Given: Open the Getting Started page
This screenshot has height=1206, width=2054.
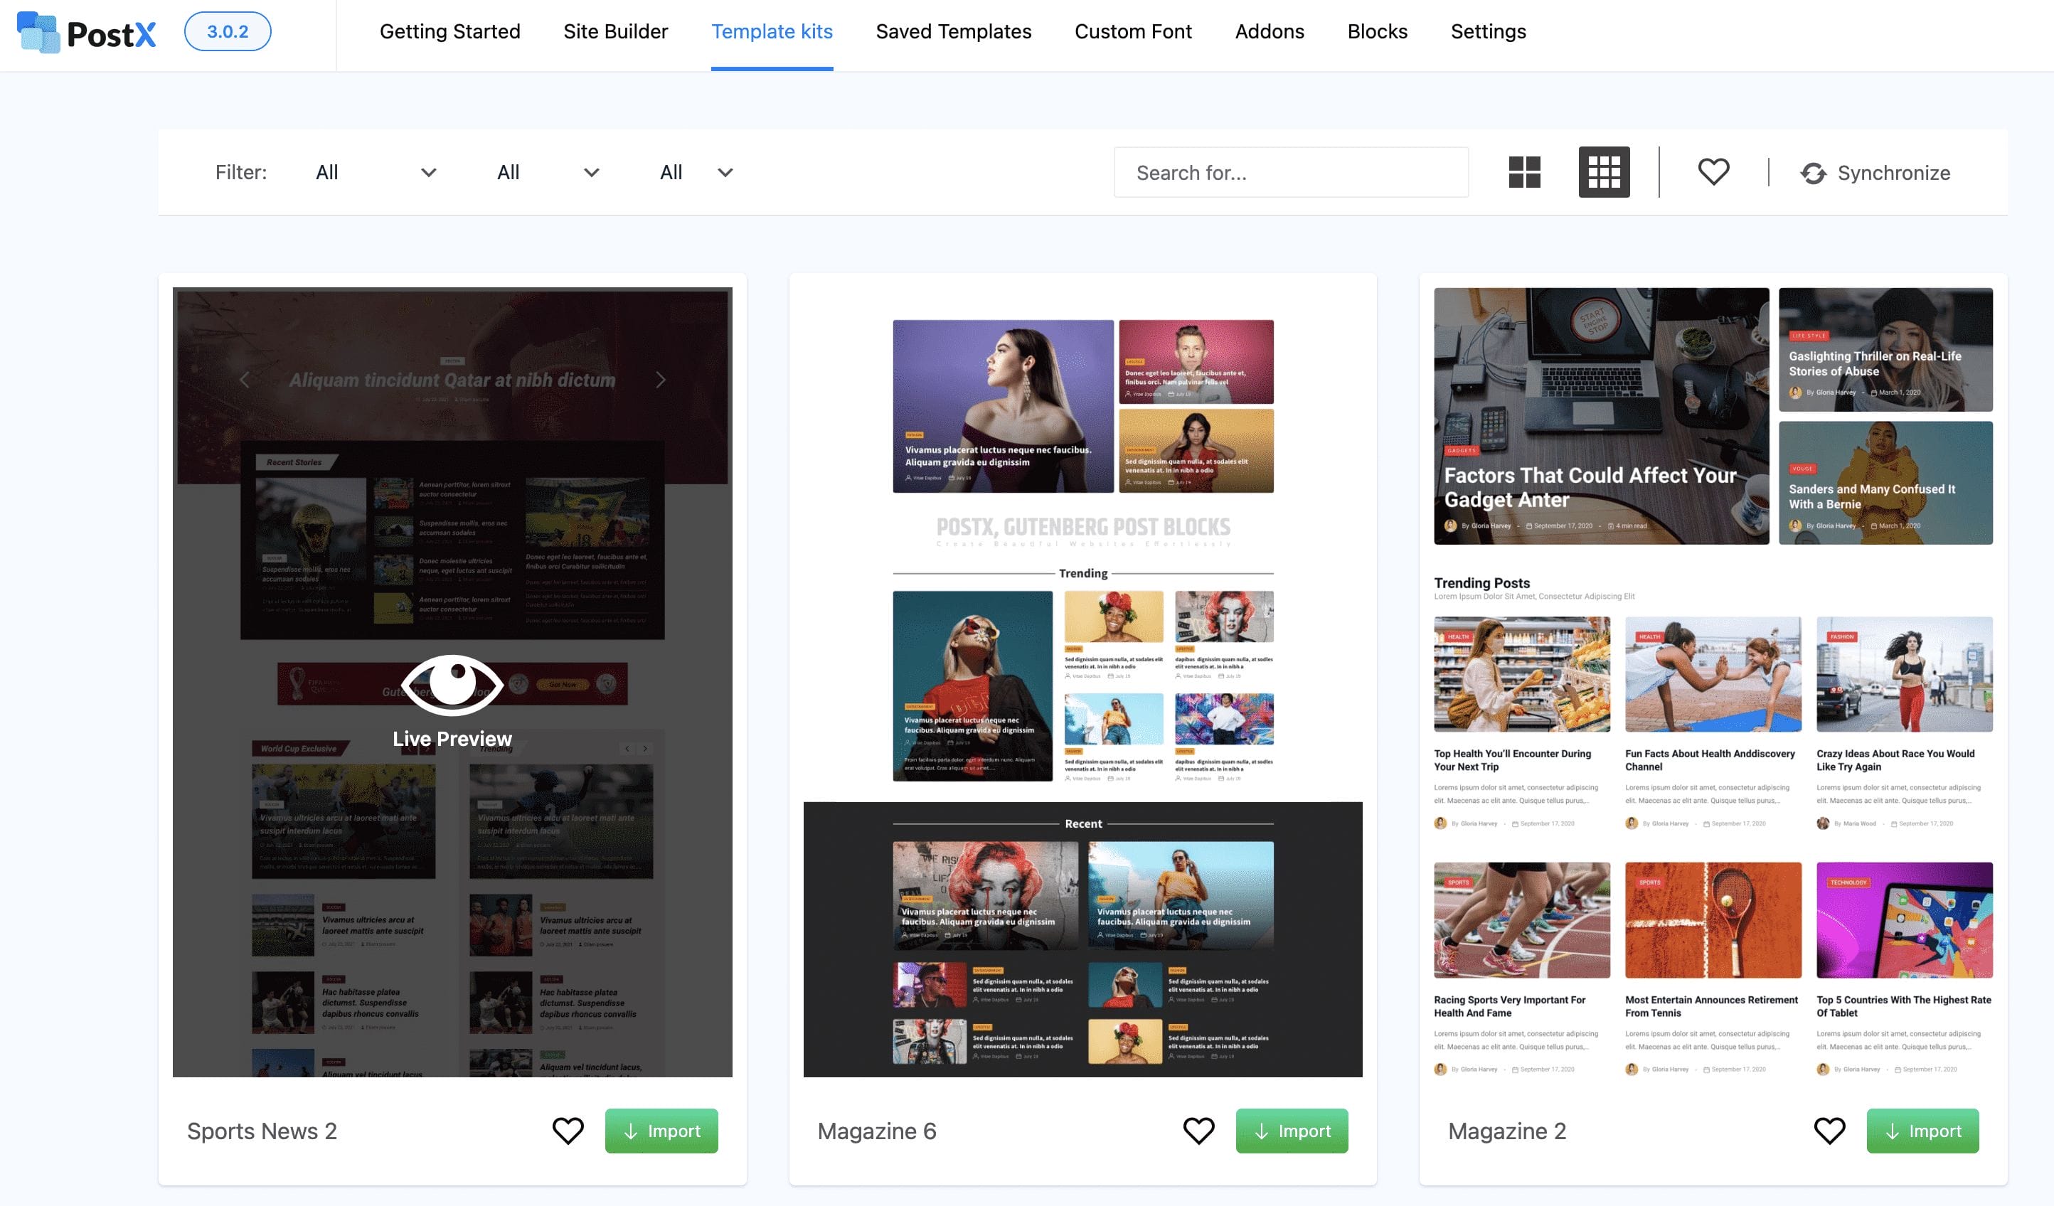Looking at the screenshot, I should (449, 32).
